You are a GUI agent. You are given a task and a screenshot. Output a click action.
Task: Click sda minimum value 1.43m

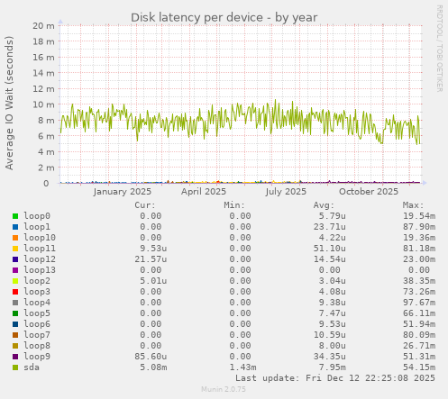(242, 367)
